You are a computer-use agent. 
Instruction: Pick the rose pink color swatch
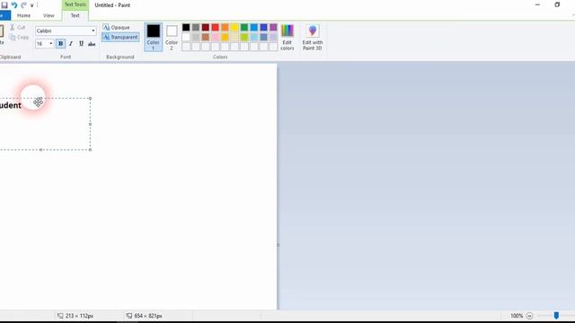click(216, 37)
